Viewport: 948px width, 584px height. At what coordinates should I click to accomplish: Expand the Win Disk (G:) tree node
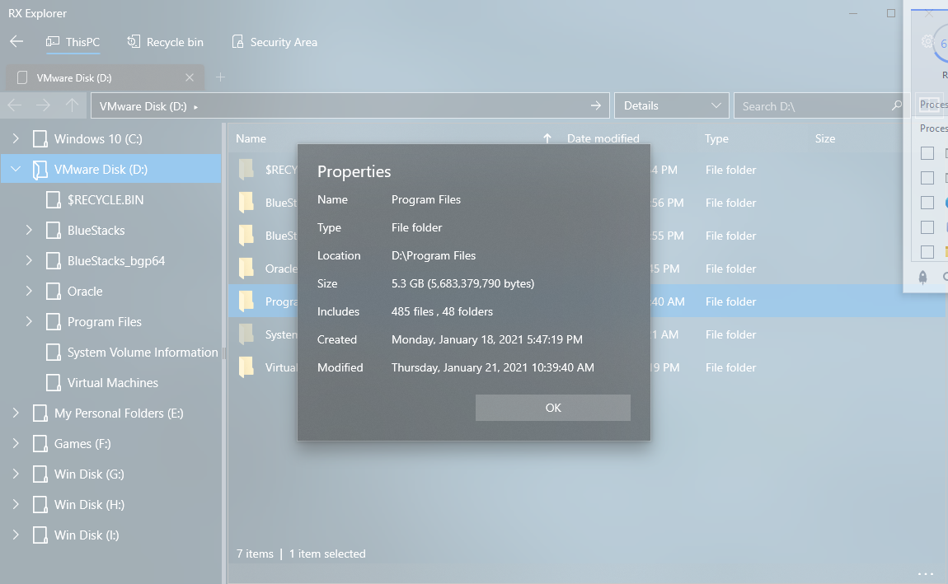click(16, 474)
